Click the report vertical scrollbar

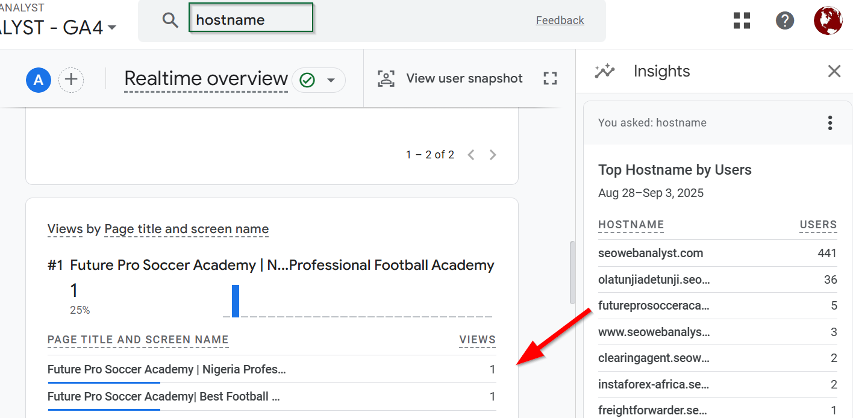click(572, 273)
